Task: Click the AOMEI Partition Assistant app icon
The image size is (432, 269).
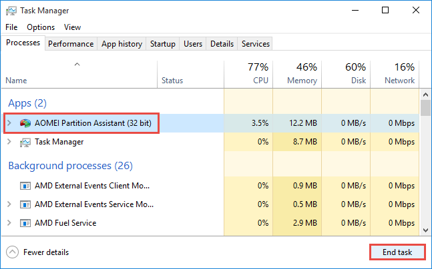Action: (25, 123)
